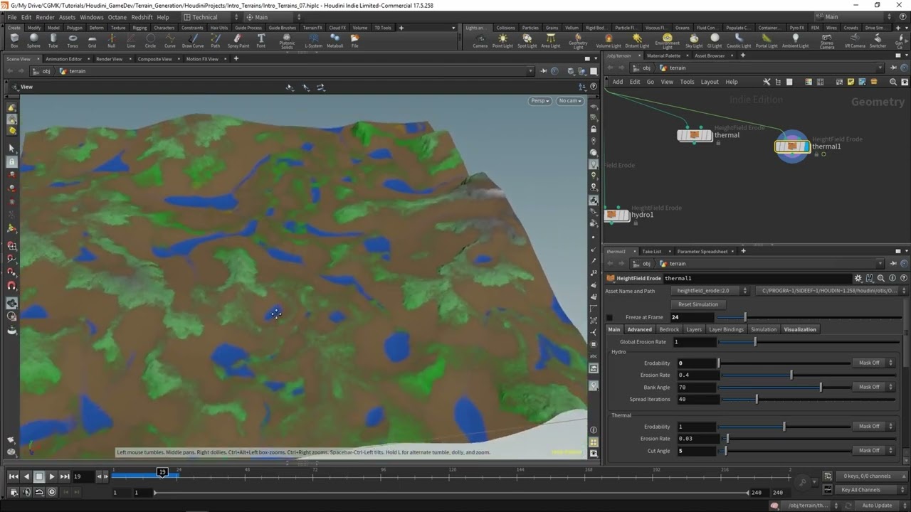Add a Spot Light
The width and height of the screenshot is (911, 512).
click(x=527, y=41)
